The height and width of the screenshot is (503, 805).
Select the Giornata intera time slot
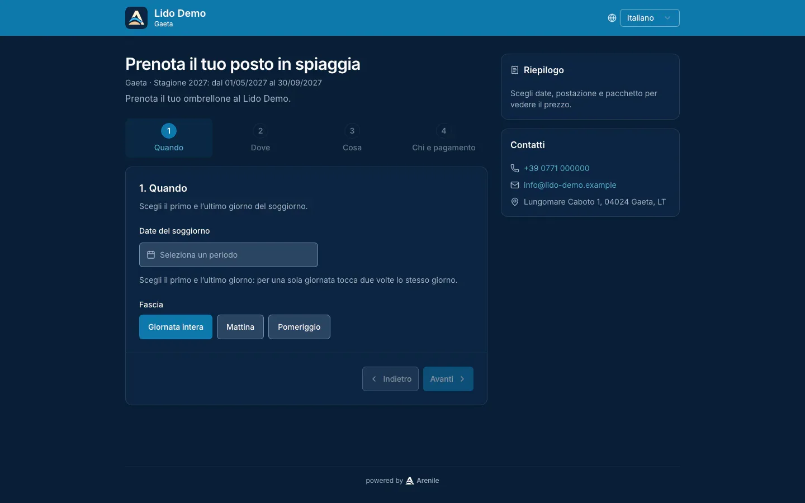[176, 327]
